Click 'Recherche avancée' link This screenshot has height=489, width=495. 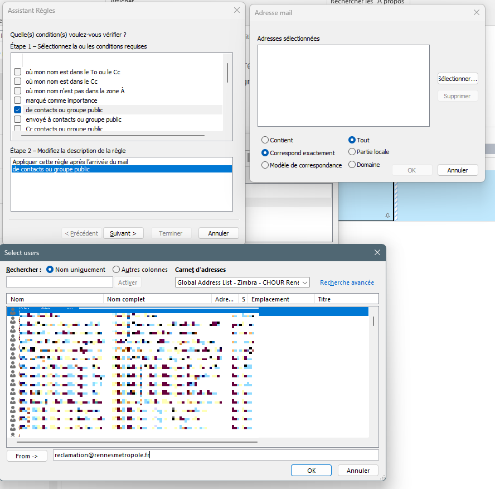click(347, 283)
